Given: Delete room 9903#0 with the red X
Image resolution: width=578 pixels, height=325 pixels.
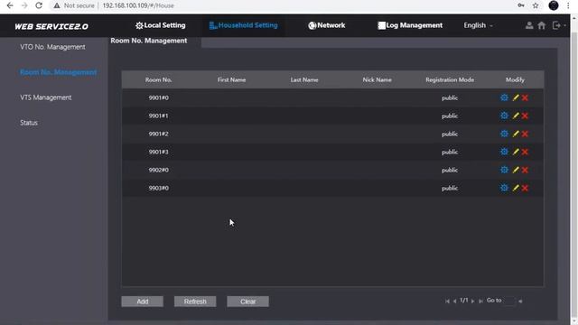Looking at the screenshot, I should click(525, 188).
